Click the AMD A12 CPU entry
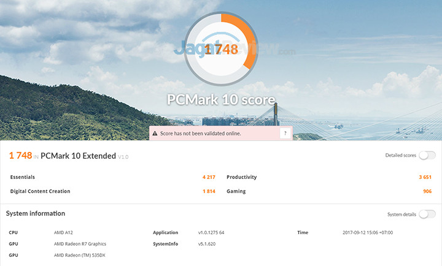The image size is (442, 266). [65, 233]
